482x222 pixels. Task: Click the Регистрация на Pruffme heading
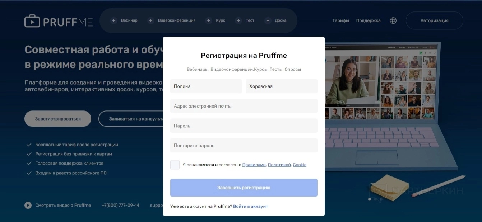tap(244, 56)
